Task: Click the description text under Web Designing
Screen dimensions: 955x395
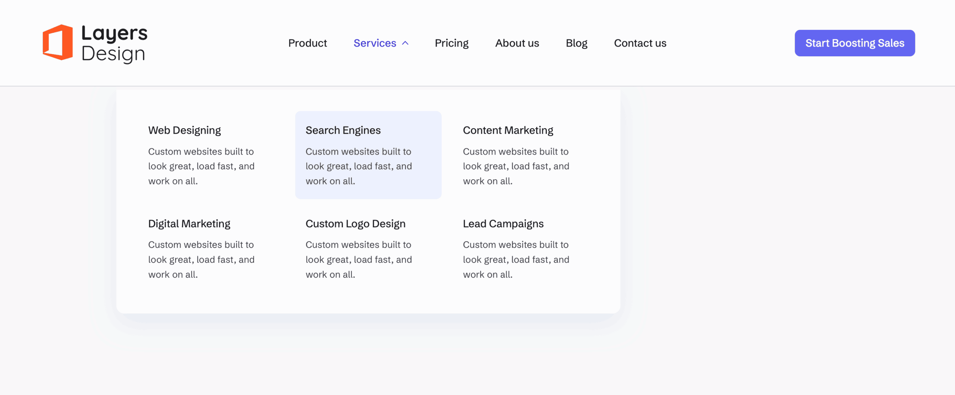Action: (201, 166)
